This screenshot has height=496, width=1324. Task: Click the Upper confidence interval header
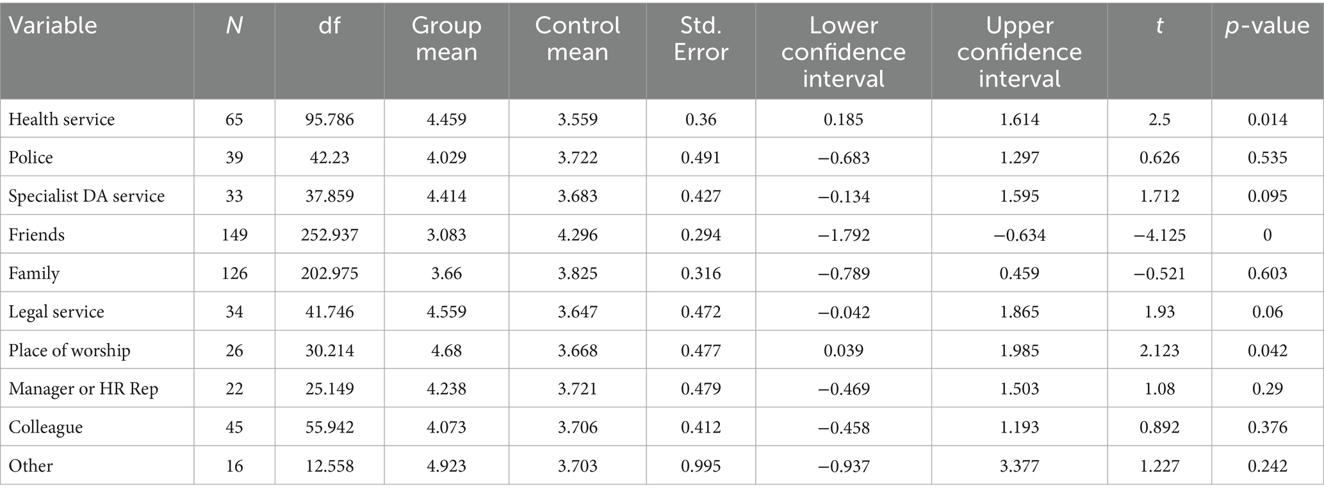(x=1019, y=52)
